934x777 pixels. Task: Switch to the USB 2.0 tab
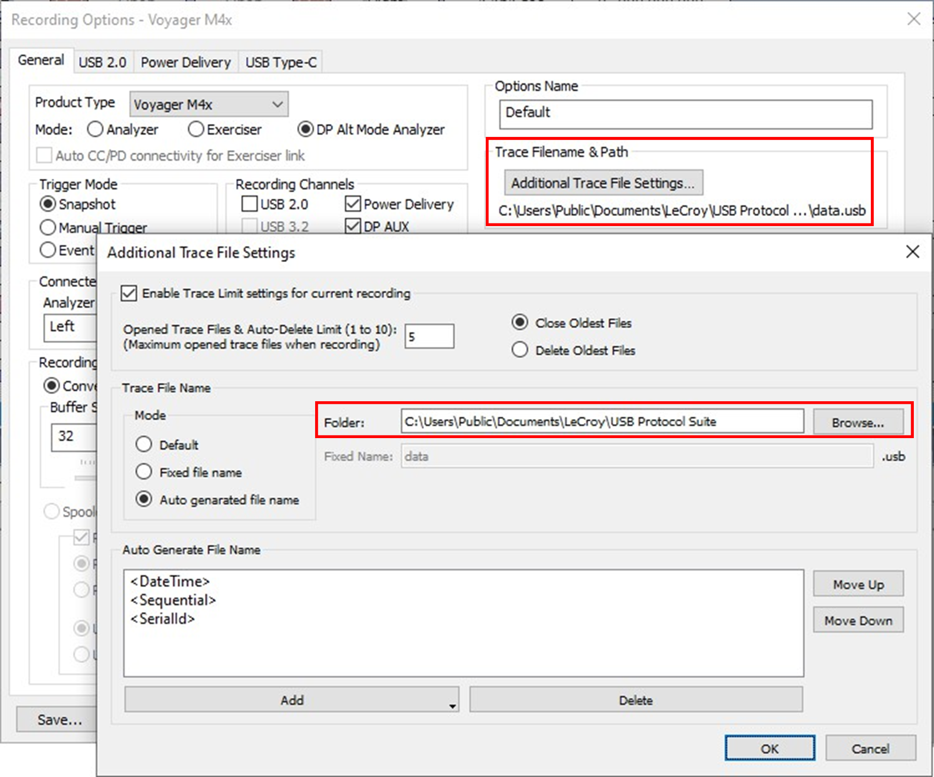tap(102, 62)
